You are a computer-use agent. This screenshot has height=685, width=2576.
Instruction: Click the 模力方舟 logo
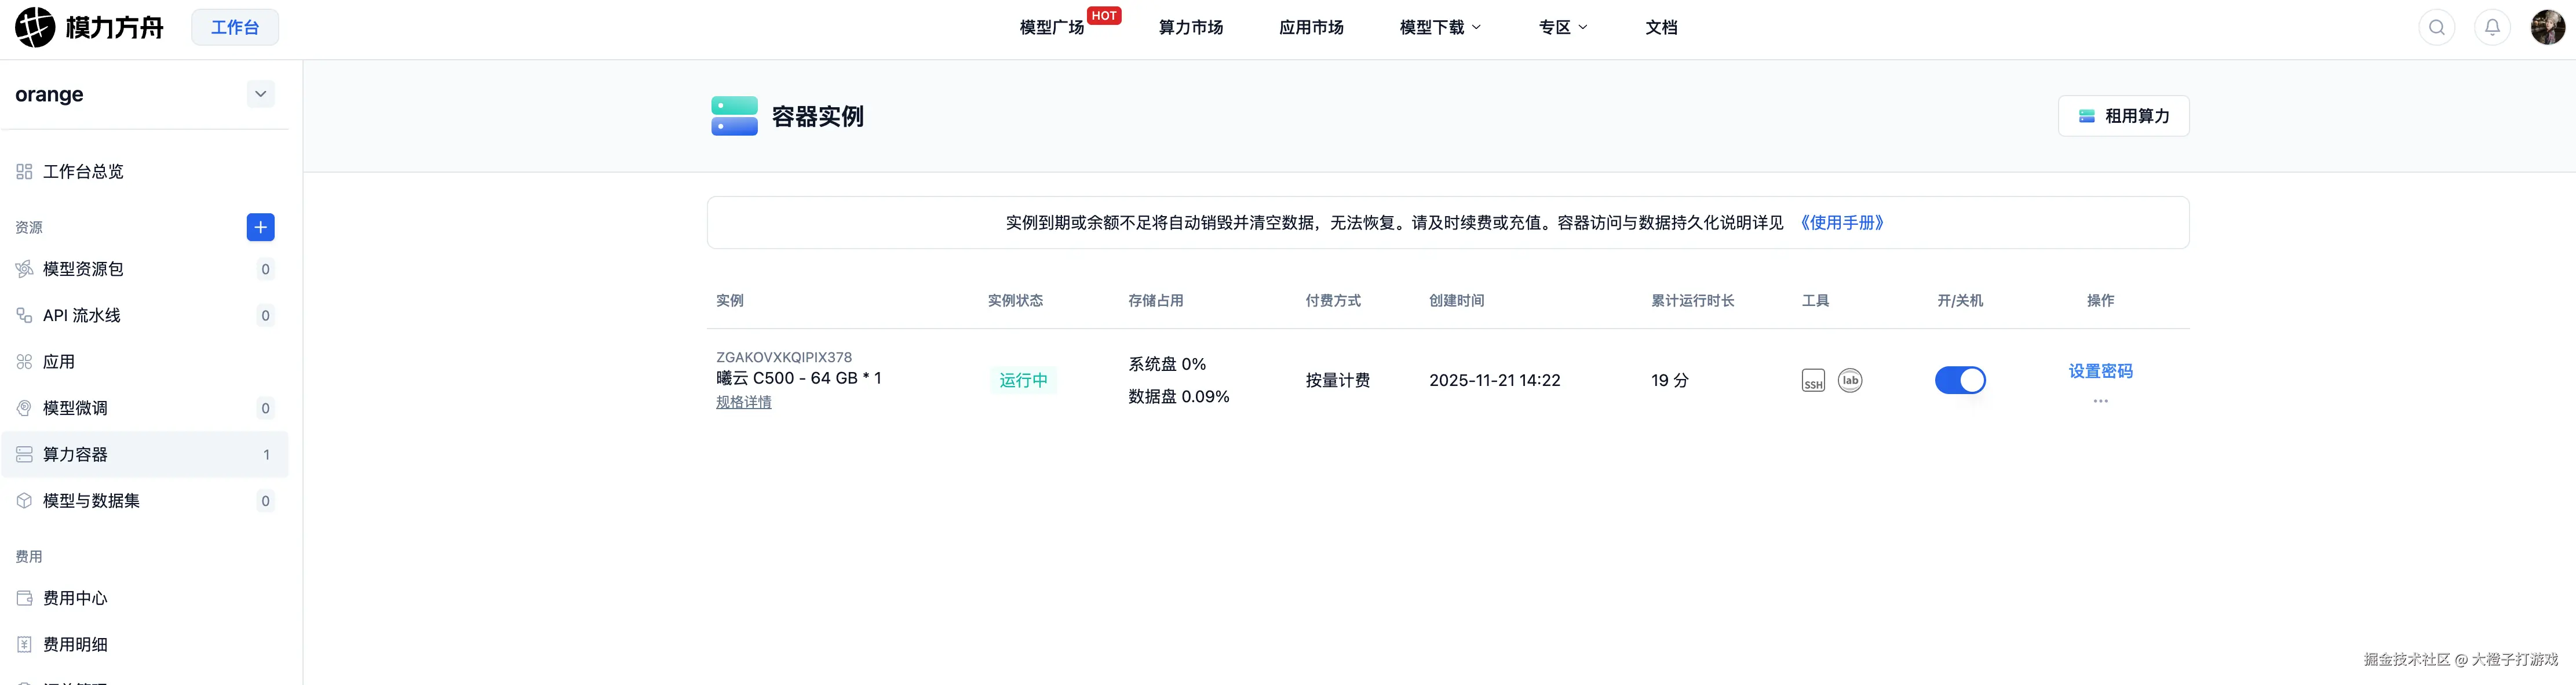click(x=89, y=27)
